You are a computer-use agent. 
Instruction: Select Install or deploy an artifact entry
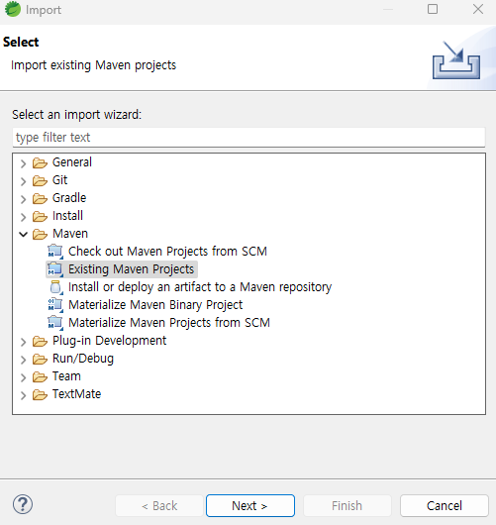(x=200, y=287)
